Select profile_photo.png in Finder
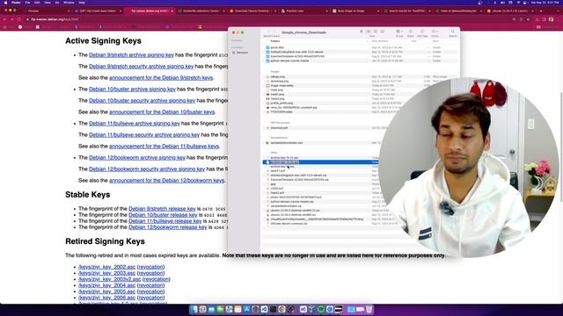563x316 pixels. (x=281, y=104)
